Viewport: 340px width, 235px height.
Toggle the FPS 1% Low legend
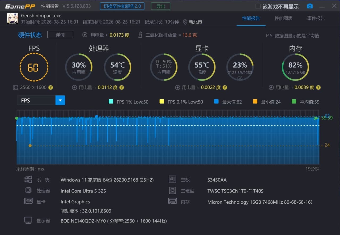tap(129, 102)
